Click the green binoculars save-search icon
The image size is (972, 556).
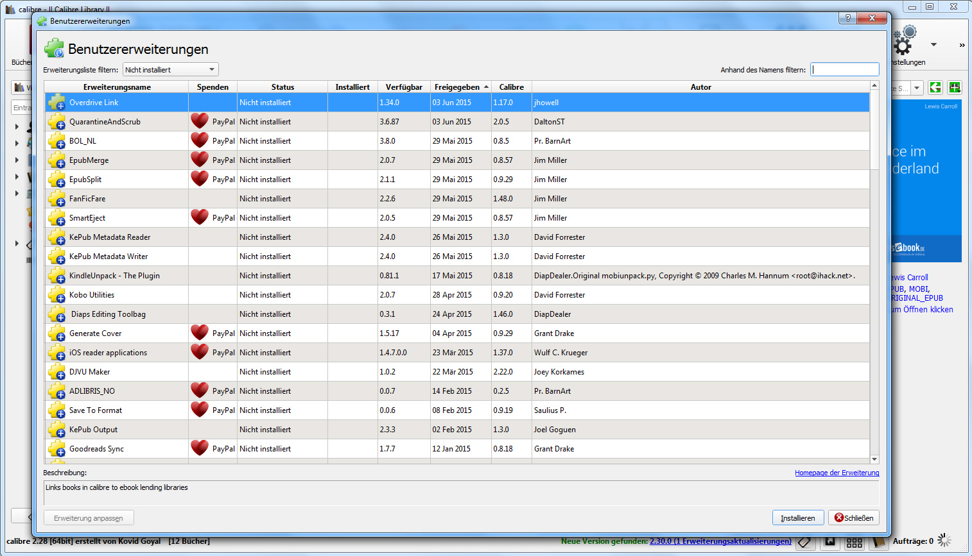[955, 88]
